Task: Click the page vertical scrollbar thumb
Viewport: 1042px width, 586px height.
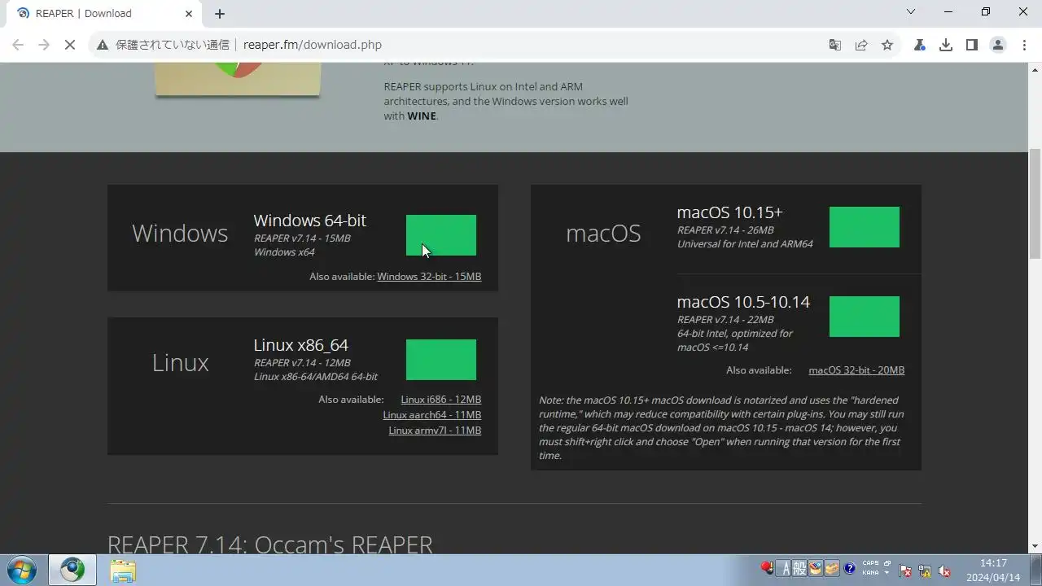Action: point(1035,204)
